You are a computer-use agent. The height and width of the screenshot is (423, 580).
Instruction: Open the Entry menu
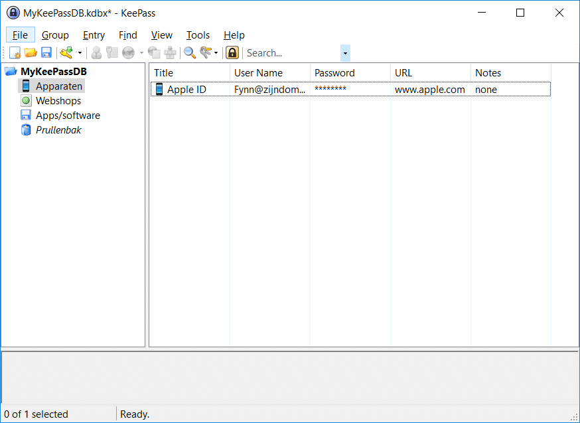94,35
